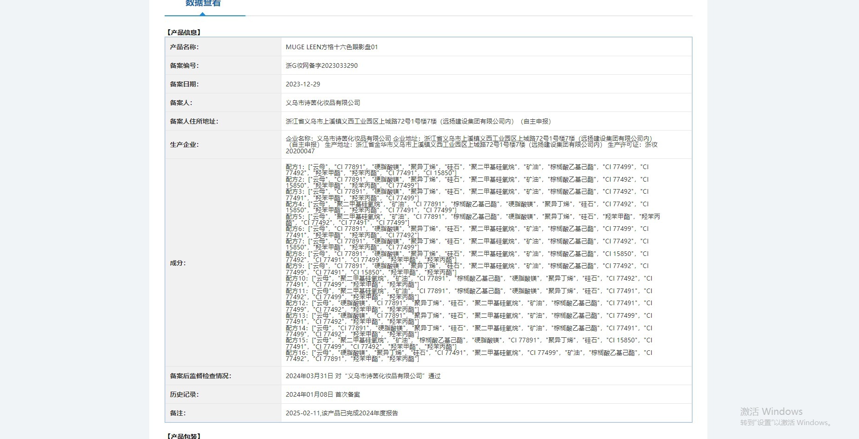Select the 产品名称 row label
The height and width of the screenshot is (439, 859).
[x=184, y=47]
